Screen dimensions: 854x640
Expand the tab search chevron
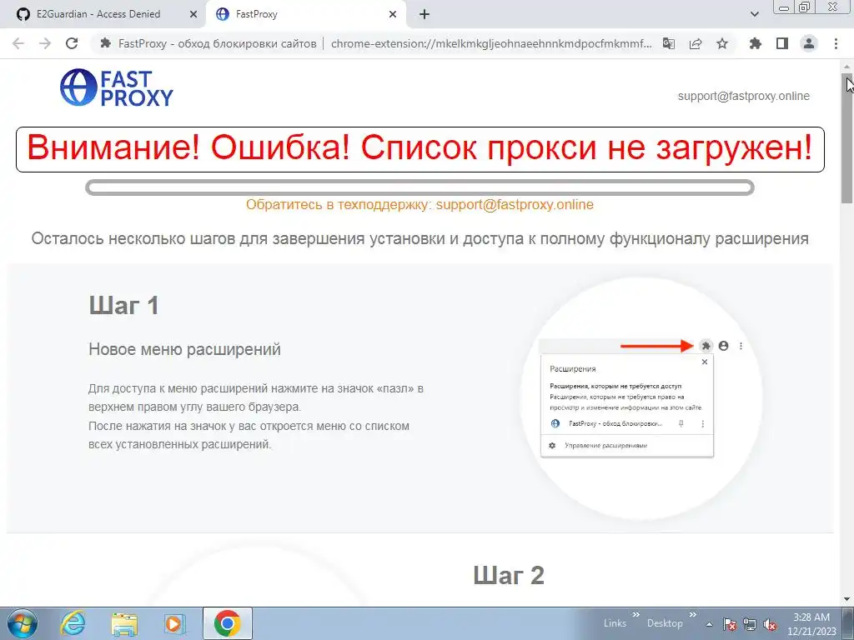[x=754, y=15]
